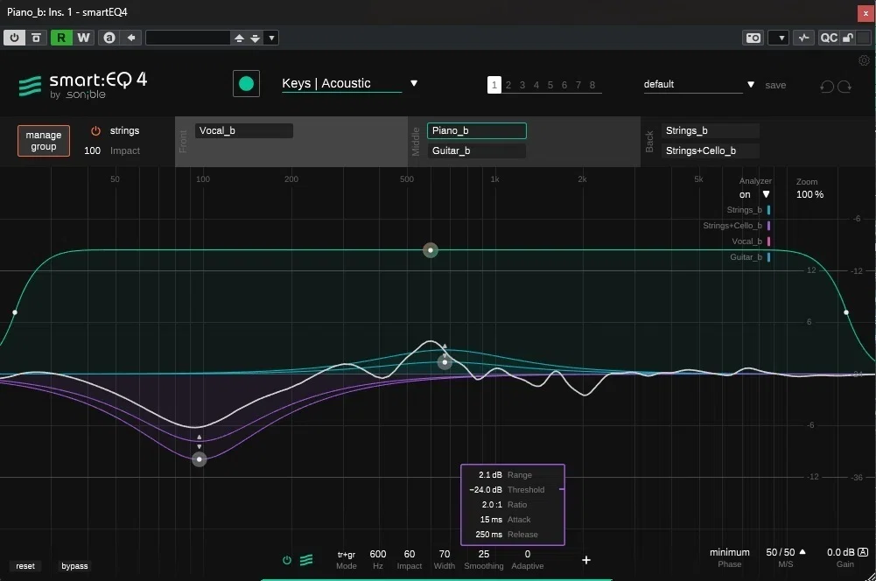The image size is (876, 581).
Task: Open settings gear icon
Action: coord(865,60)
